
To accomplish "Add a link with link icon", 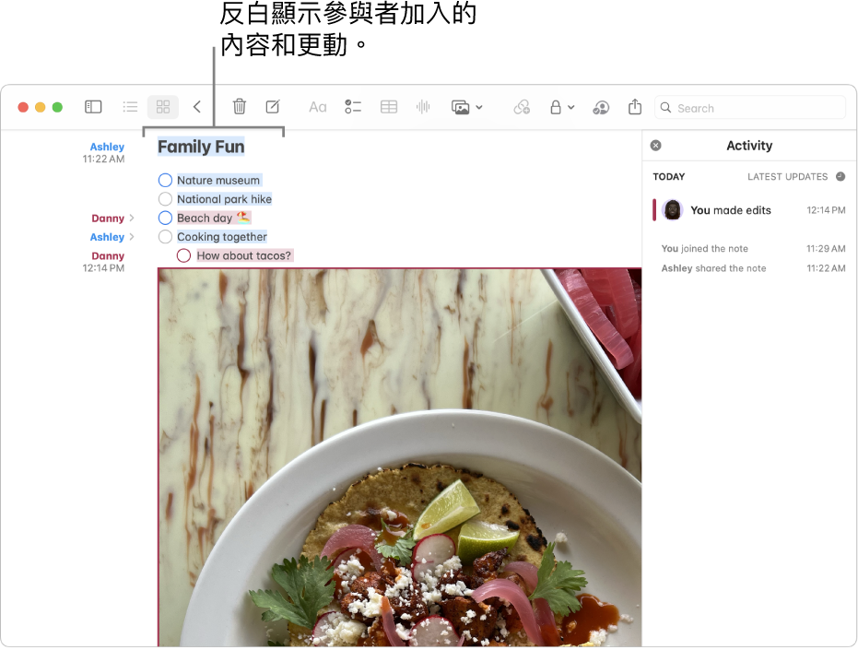I will click(522, 107).
